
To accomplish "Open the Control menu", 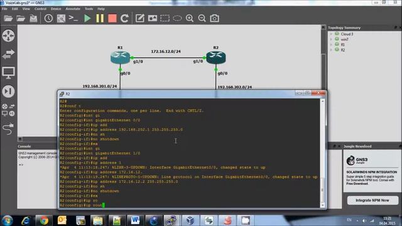I will [40, 9].
